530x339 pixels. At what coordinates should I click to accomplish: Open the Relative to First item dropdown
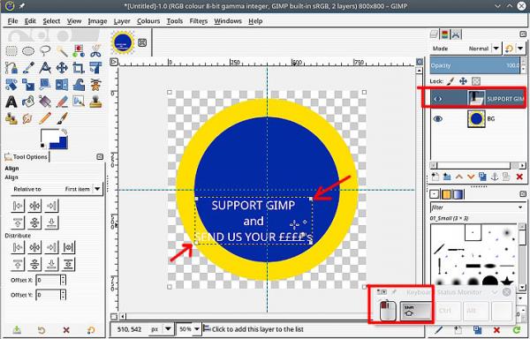click(57, 189)
